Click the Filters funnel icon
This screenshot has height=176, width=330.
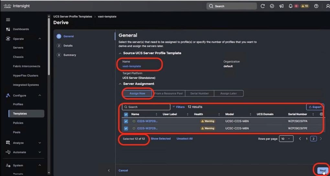174,107
